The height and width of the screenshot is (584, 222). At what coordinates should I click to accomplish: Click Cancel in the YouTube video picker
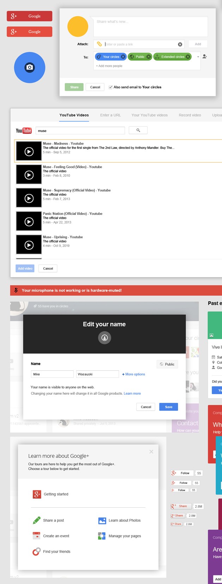coord(48,268)
